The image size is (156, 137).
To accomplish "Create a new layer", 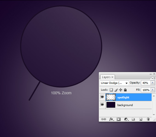I will coord(141,119).
